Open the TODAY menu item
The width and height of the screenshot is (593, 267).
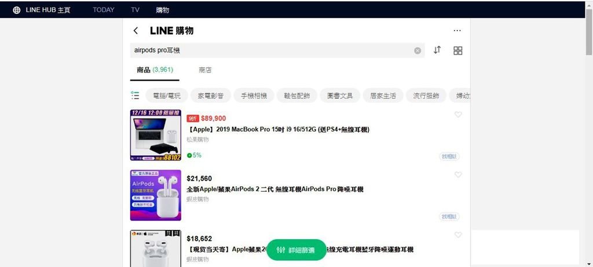pos(104,10)
